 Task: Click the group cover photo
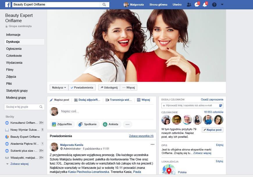coord(136,45)
